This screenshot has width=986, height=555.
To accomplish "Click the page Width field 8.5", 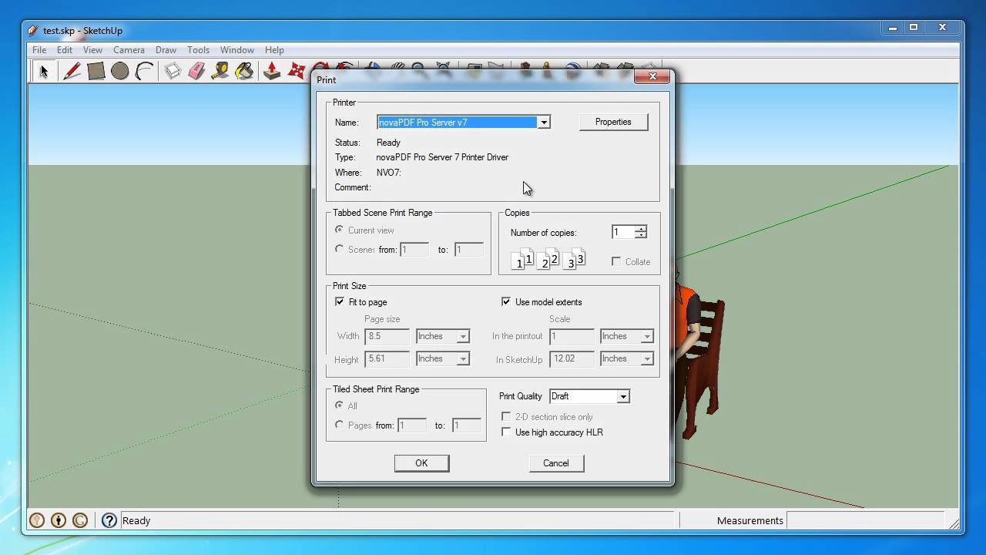I will coord(387,336).
